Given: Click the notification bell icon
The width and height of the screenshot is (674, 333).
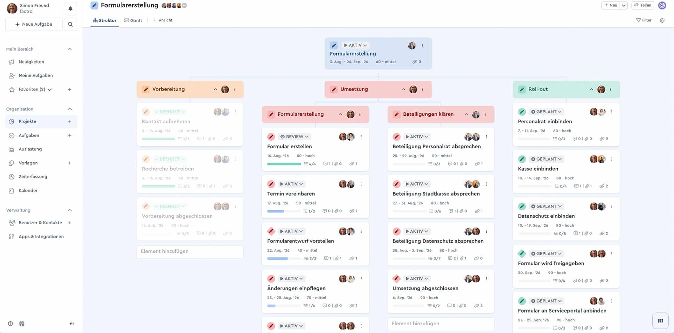Looking at the screenshot, I should pos(70,8).
